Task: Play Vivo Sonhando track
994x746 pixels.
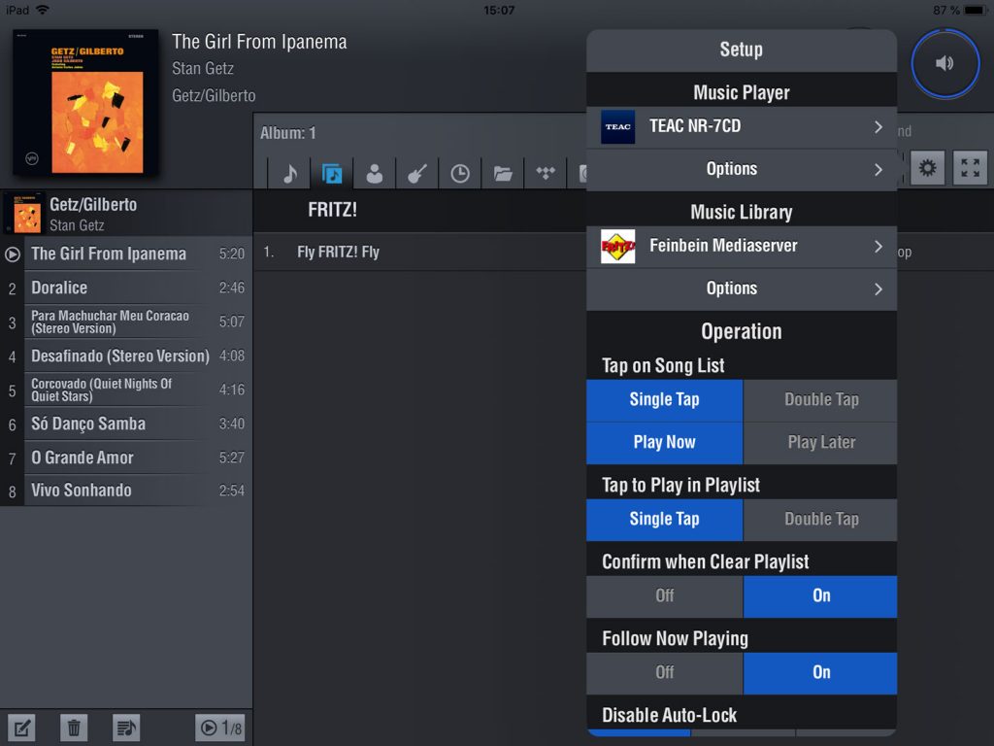Action: [x=126, y=491]
